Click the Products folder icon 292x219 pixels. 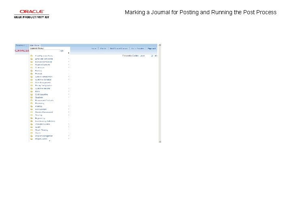[x=32, y=73]
